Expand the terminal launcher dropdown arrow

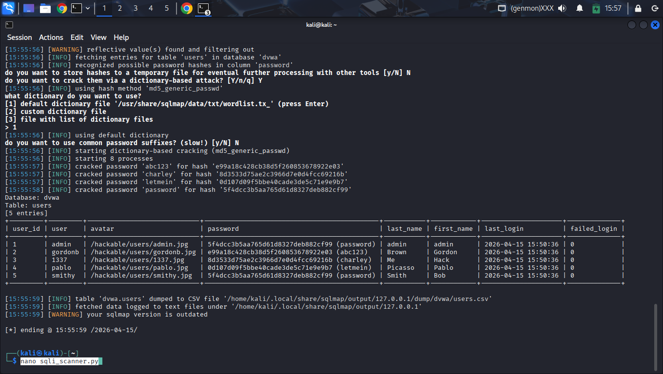click(x=88, y=8)
